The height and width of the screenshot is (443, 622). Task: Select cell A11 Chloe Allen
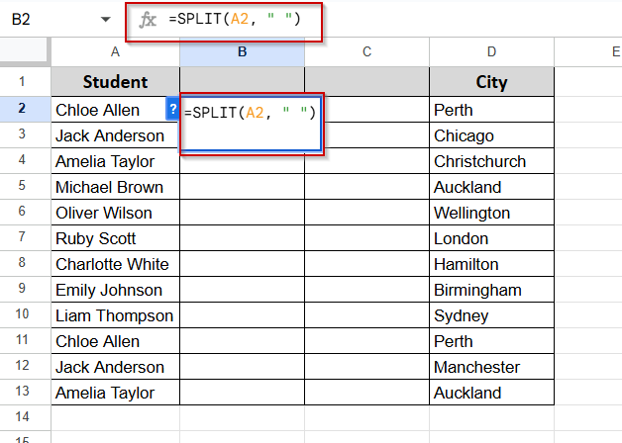pyautogui.click(x=116, y=341)
